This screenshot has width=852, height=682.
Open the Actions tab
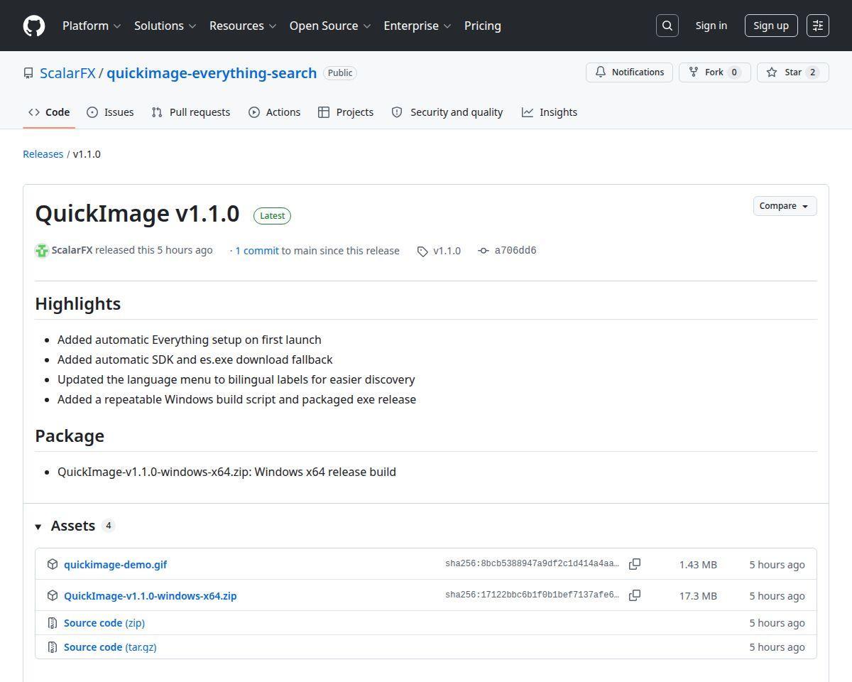coord(274,112)
